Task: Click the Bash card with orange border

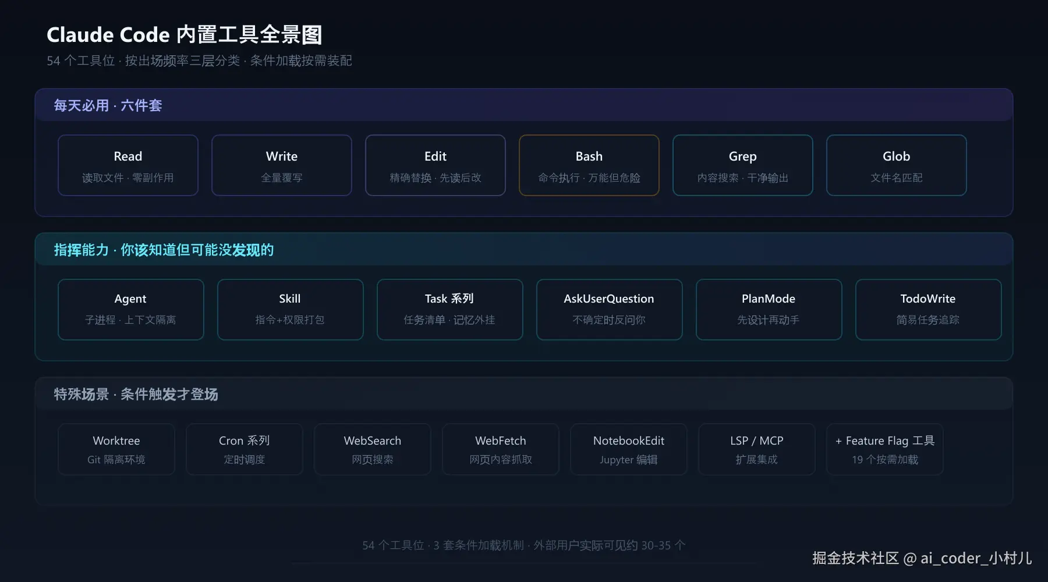Action: coord(589,165)
